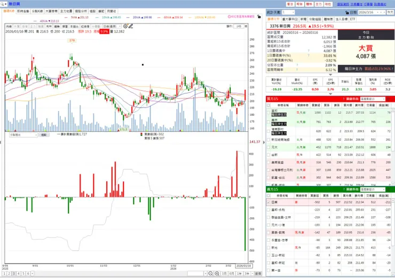Open the chart settings gear icon
This screenshot has height=278, width=395.
tap(125, 26)
